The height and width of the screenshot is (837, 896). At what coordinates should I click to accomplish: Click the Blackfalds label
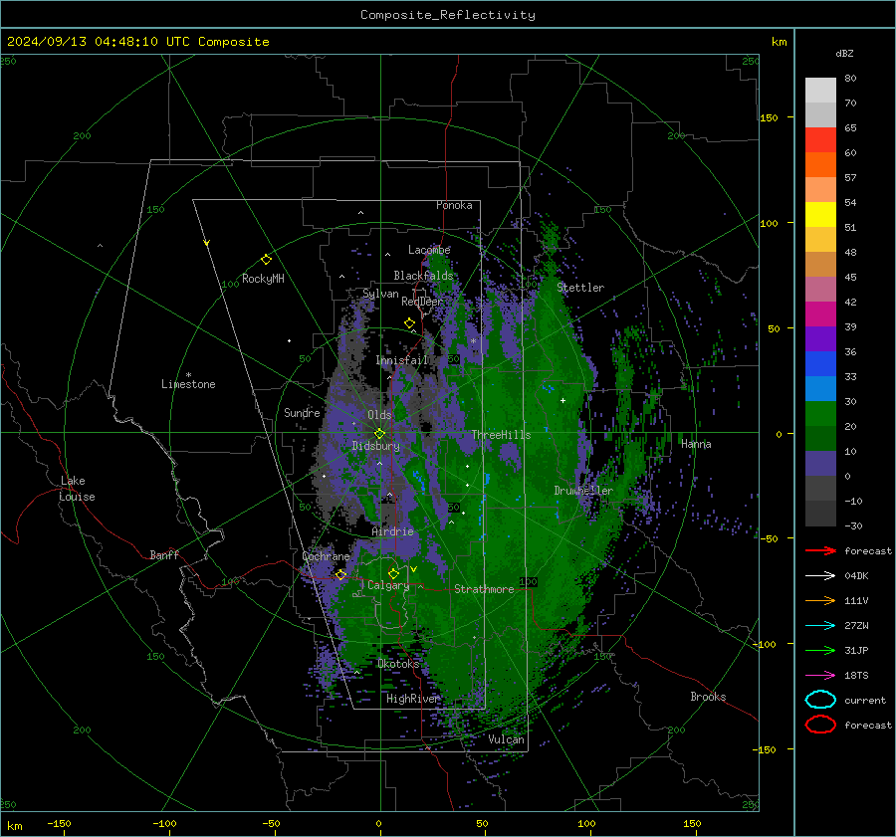(x=423, y=276)
